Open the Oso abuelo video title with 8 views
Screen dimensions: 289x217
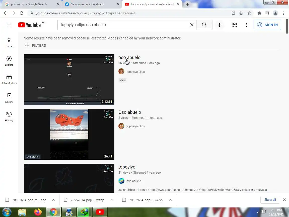click(129, 112)
